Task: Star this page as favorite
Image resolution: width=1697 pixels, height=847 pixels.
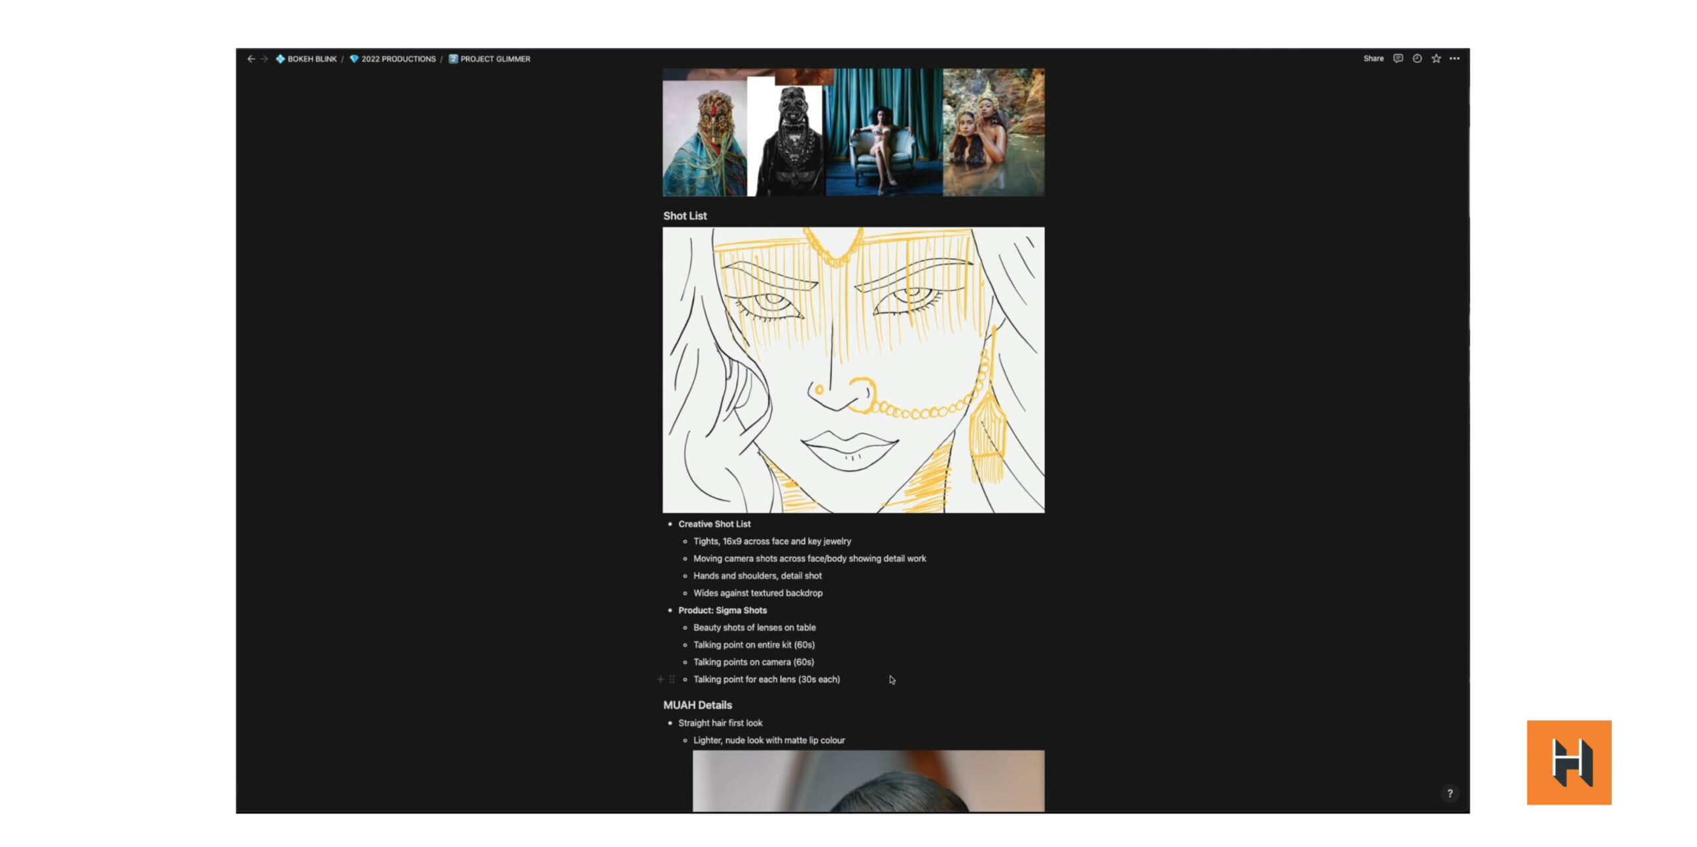Action: click(x=1435, y=58)
